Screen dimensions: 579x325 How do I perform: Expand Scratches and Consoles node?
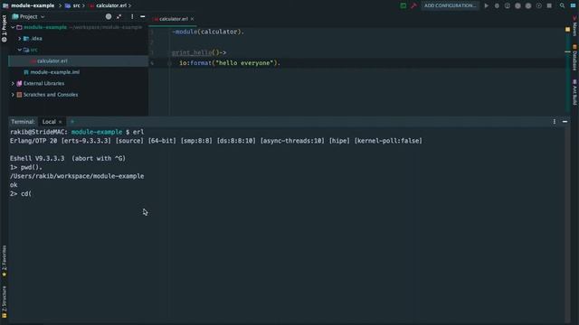(x=13, y=95)
